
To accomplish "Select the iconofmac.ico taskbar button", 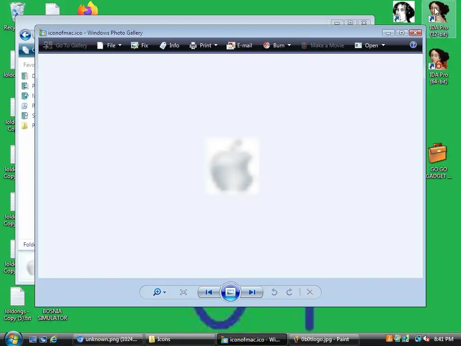I will [x=252, y=339].
